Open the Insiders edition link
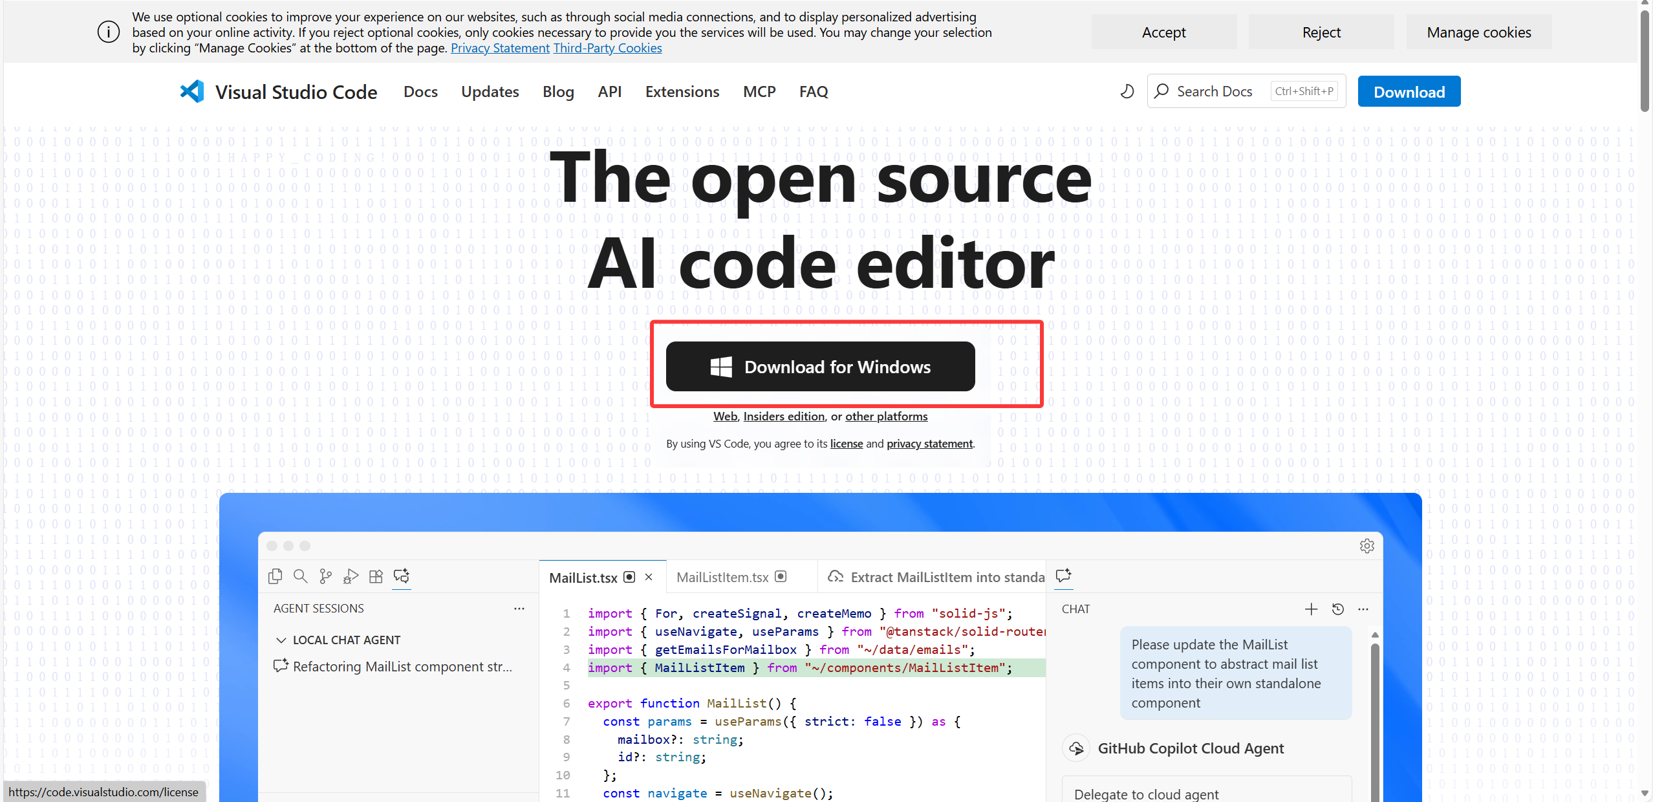 784,417
